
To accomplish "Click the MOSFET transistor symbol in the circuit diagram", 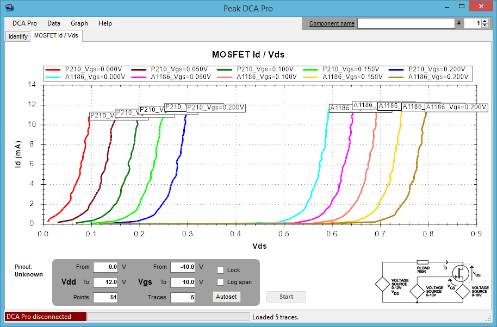I will (460, 273).
